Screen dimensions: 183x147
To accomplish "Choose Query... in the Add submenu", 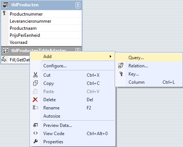I will [x=149, y=58].
